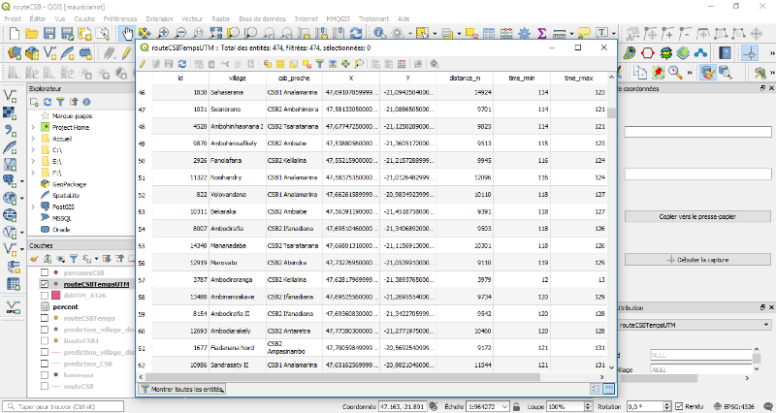Click Copier vers le presse-papier button
Screen dimensions: 776x413
click(x=697, y=216)
